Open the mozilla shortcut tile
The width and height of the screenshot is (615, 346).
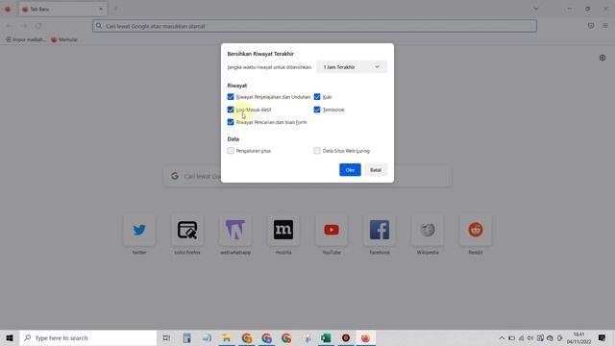click(283, 231)
